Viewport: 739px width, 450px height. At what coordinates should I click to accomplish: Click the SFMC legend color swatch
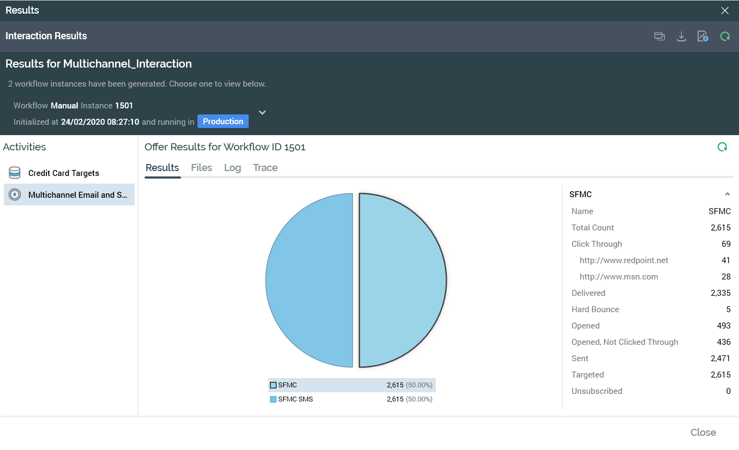click(x=273, y=385)
